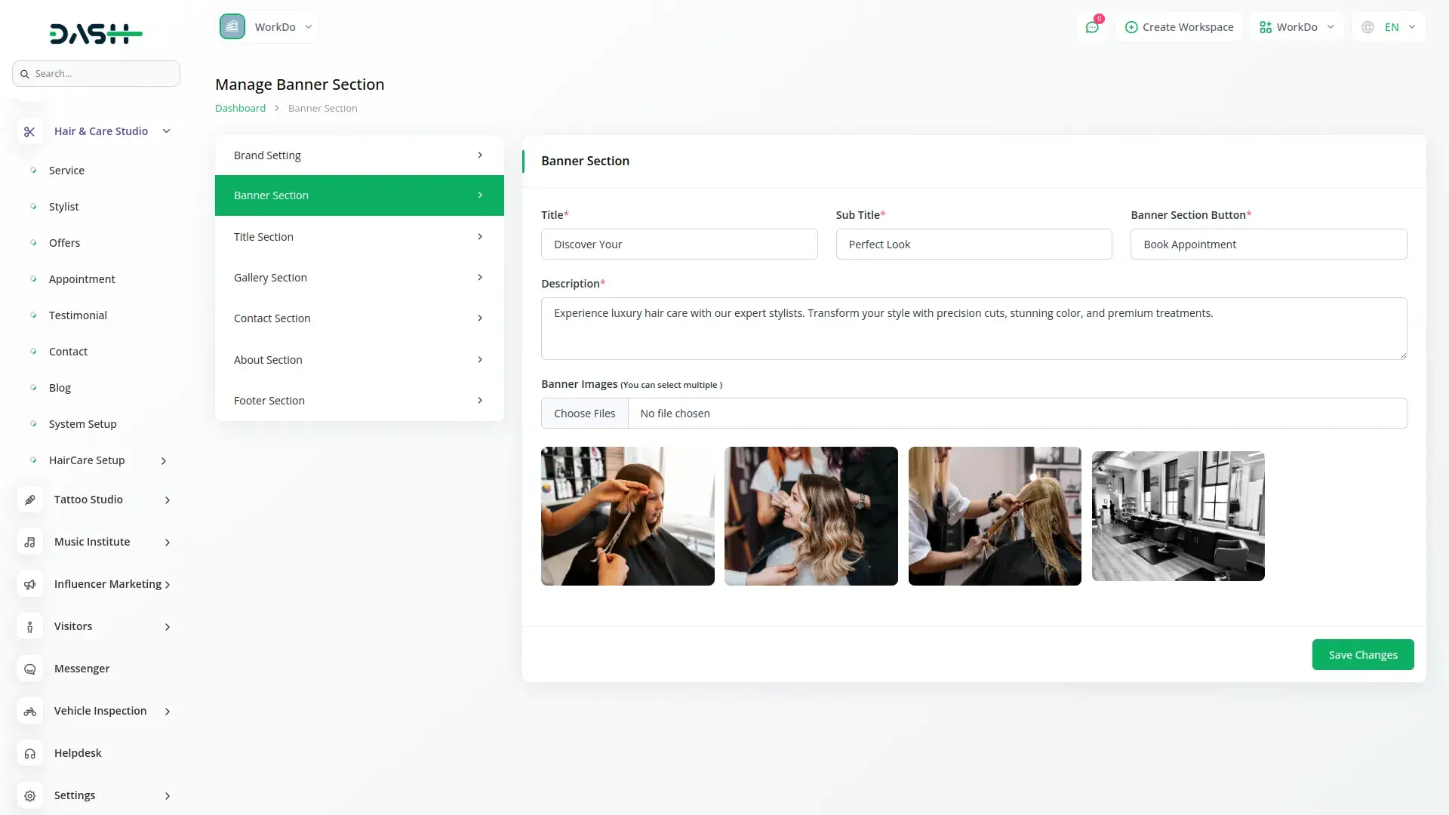Click the Vehicle Inspection motorcycle icon
This screenshot has height=815, width=1449.
[29, 711]
